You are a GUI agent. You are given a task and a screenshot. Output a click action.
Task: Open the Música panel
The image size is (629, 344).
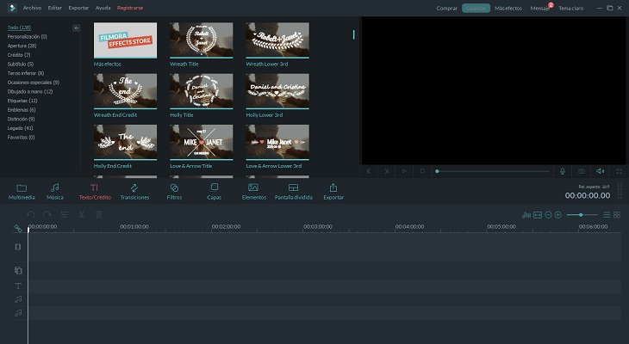pos(54,191)
